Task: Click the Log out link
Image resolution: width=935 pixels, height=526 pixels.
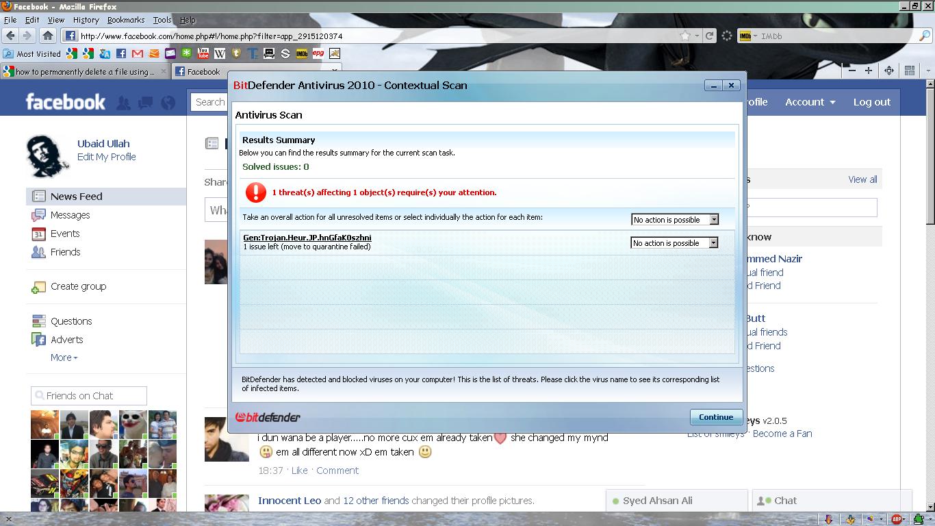Action: tap(871, 102)
